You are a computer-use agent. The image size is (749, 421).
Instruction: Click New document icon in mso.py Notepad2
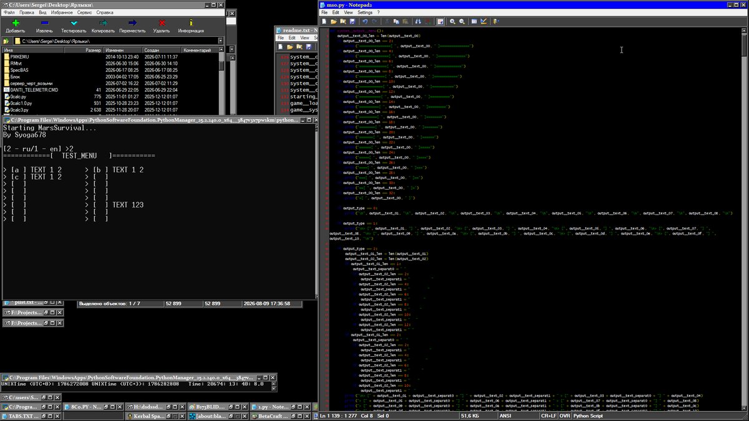[x=325, y=21]
